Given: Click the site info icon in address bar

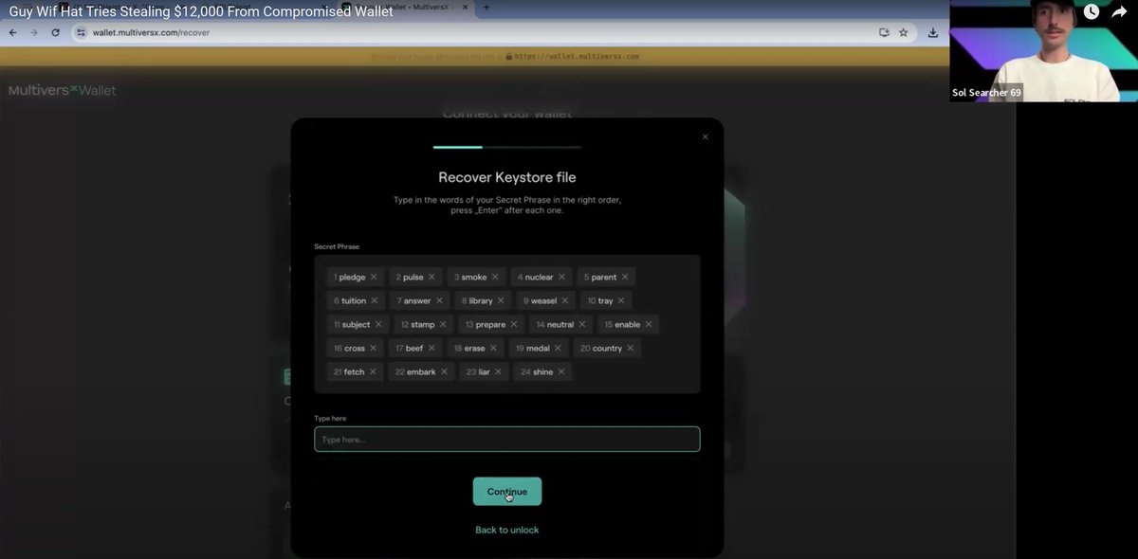Looking at the screenshot, I should 81,32.
